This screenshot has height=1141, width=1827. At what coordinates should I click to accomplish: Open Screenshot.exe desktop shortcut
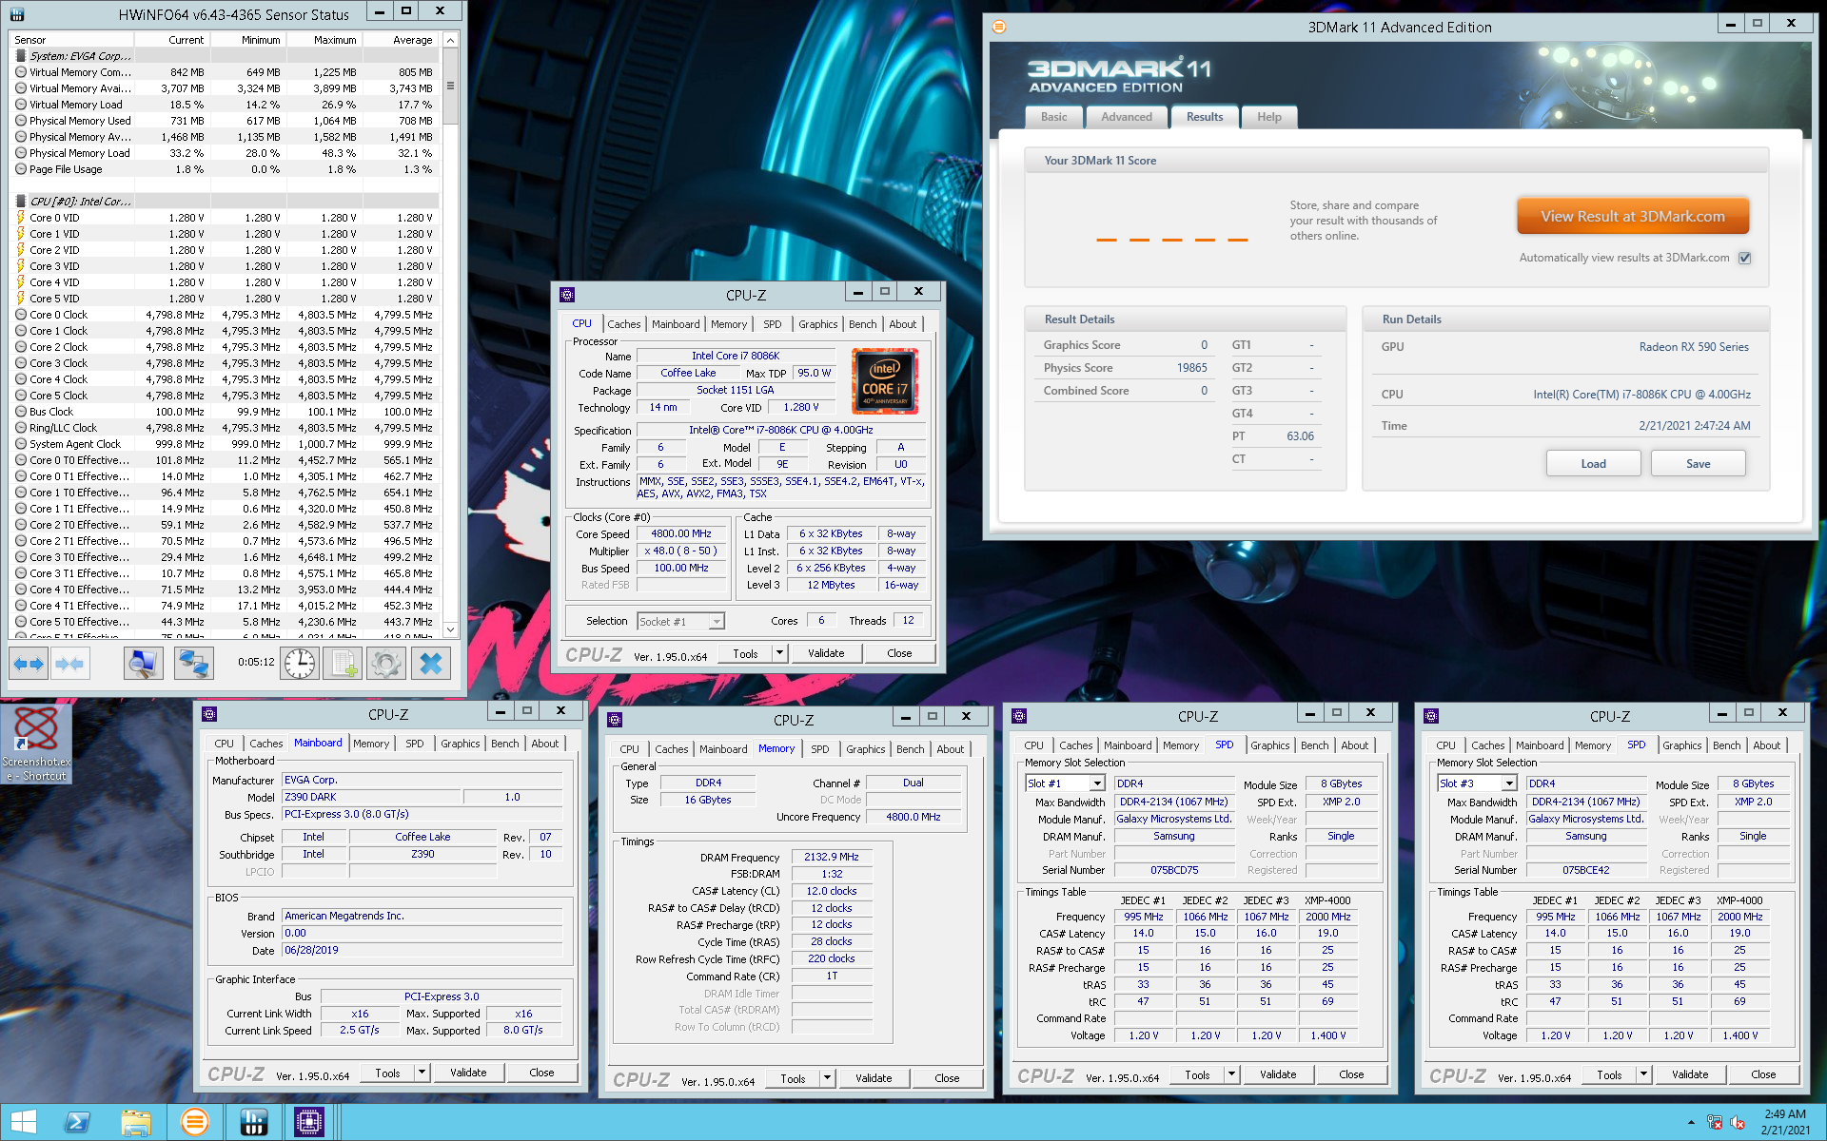[x=36, y=744]
